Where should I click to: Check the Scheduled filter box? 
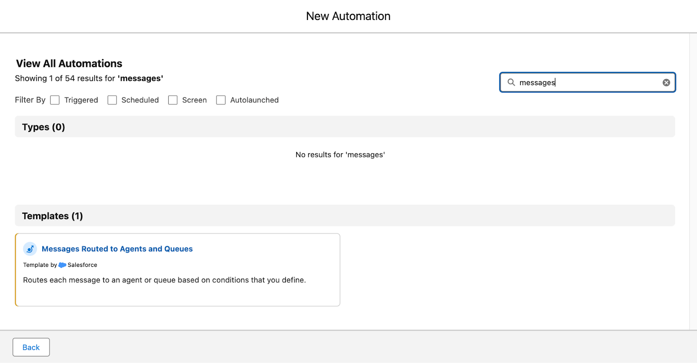click(x=112, y=100)
